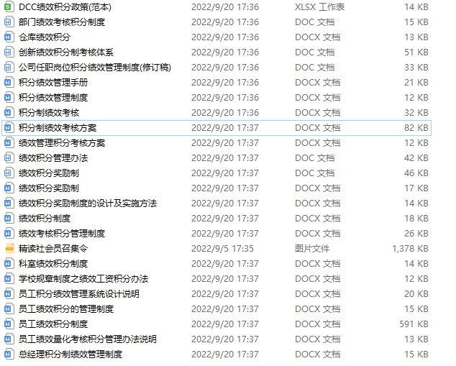456x366 pixels.
Task: Click the file icon beside 科室绩效积分制度
Action: (x=9, y=264)
